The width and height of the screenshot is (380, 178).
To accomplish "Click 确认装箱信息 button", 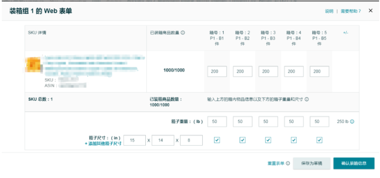I will [x=354, y=163].
